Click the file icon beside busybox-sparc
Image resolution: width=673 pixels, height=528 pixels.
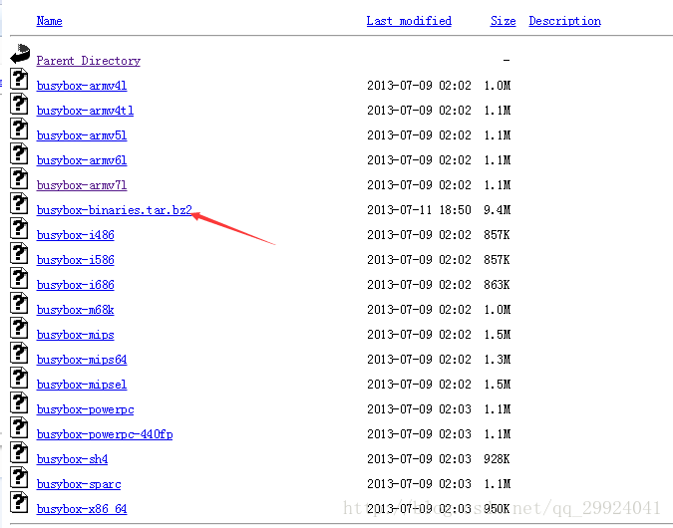(x=19, y=477)
